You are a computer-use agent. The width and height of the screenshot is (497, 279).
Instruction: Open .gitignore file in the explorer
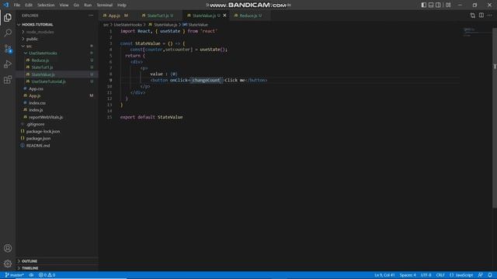[35, 124]
